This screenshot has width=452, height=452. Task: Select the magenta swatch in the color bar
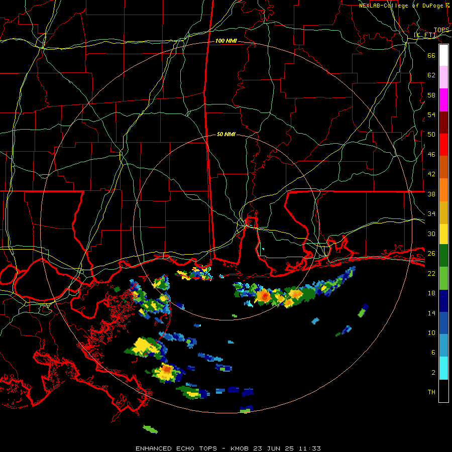tap(443, 100)
